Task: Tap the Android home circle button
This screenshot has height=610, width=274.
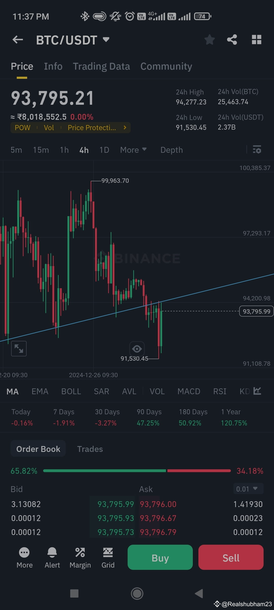Action: [137, 593]
